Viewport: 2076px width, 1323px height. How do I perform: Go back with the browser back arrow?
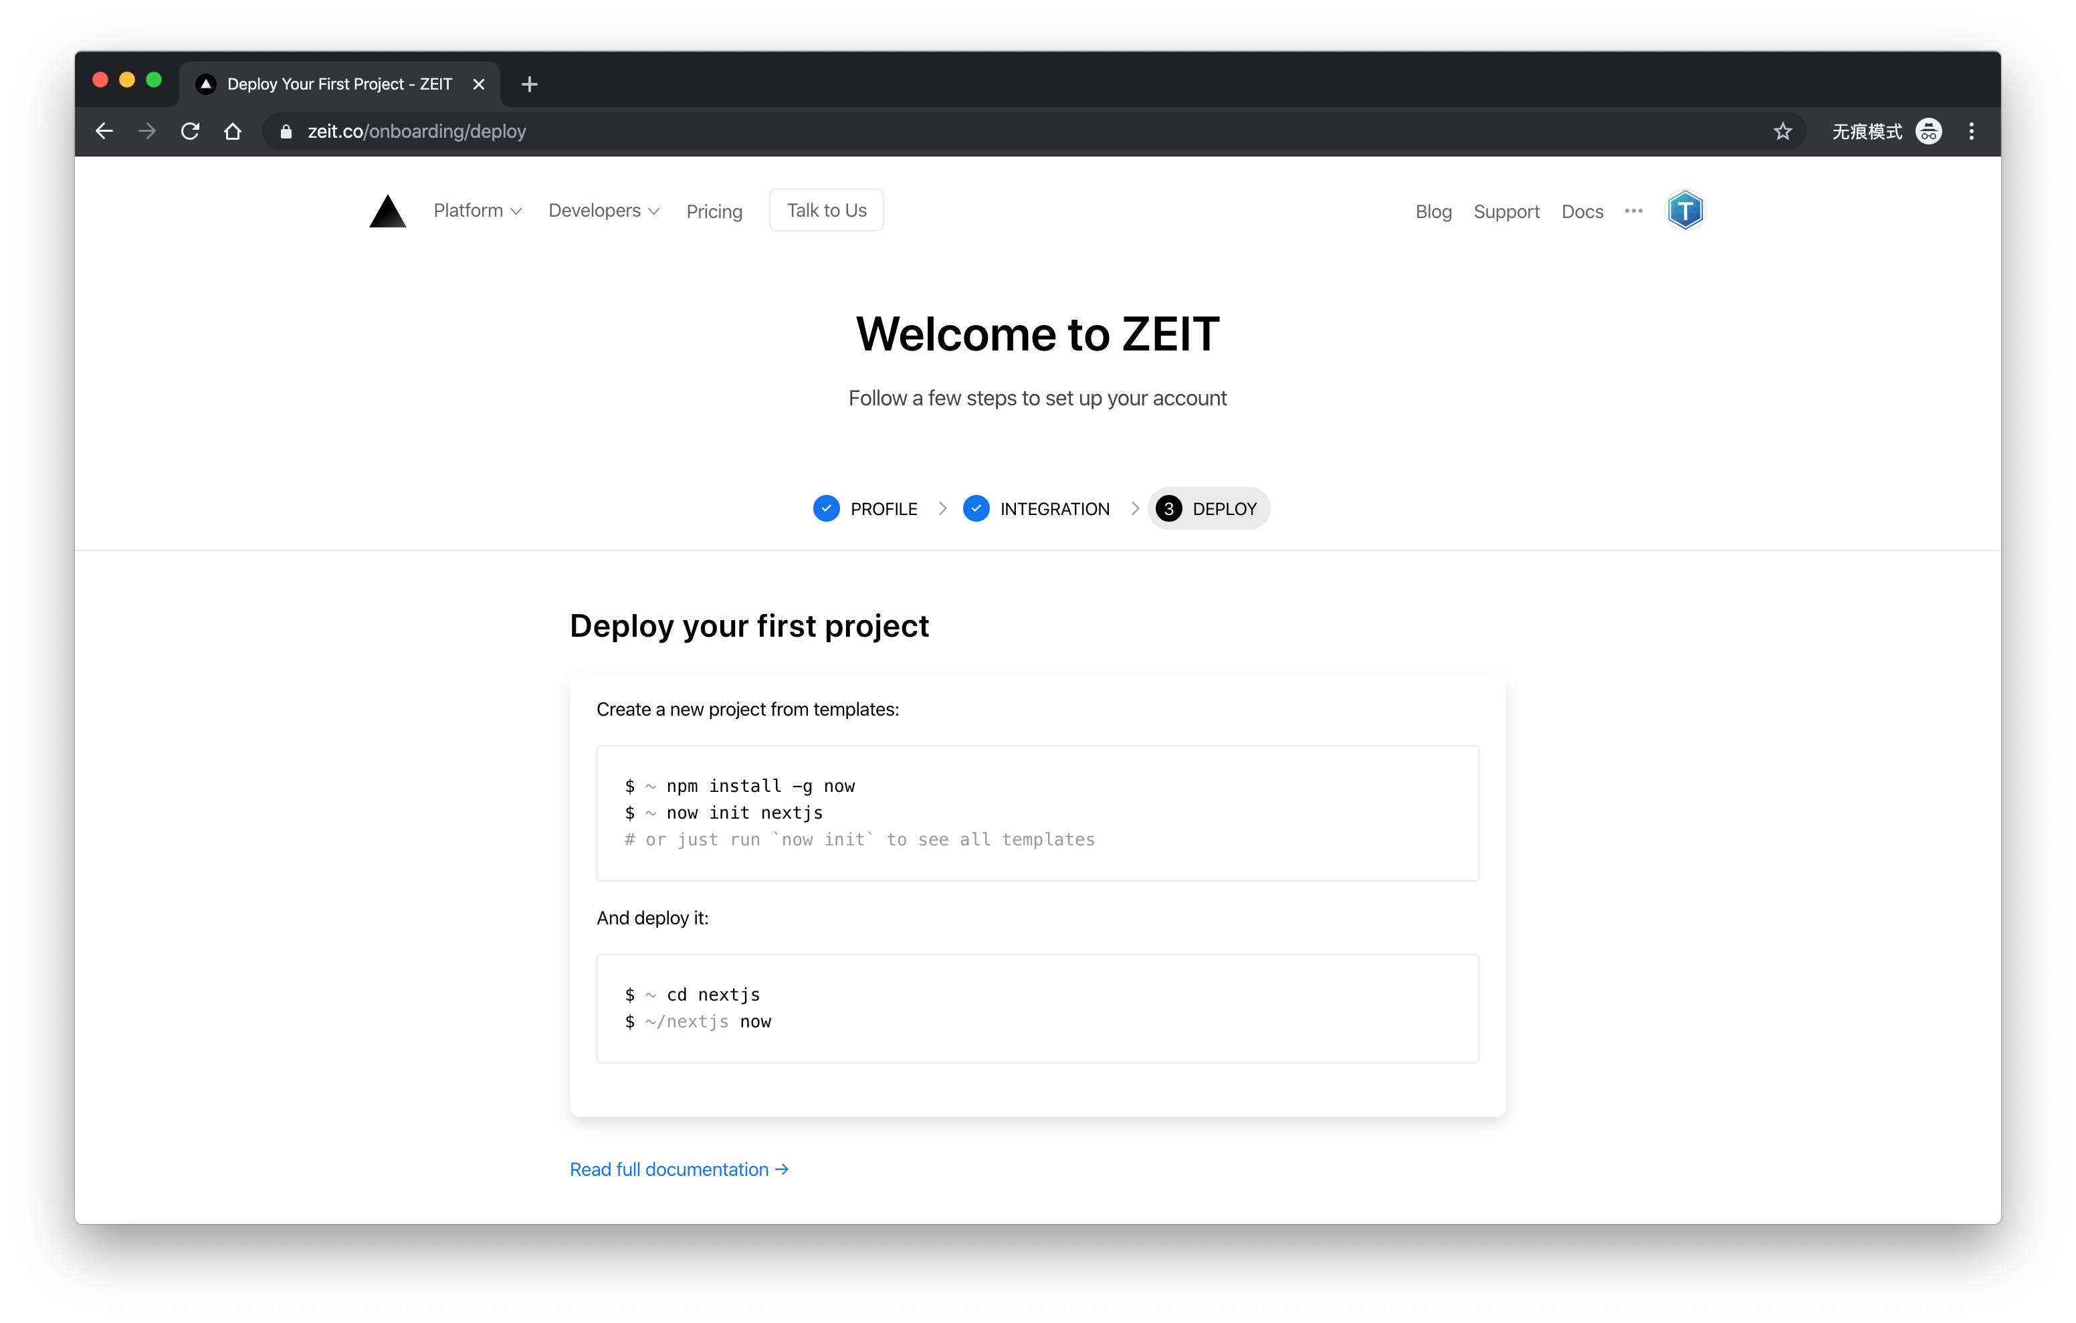[104, 131]
